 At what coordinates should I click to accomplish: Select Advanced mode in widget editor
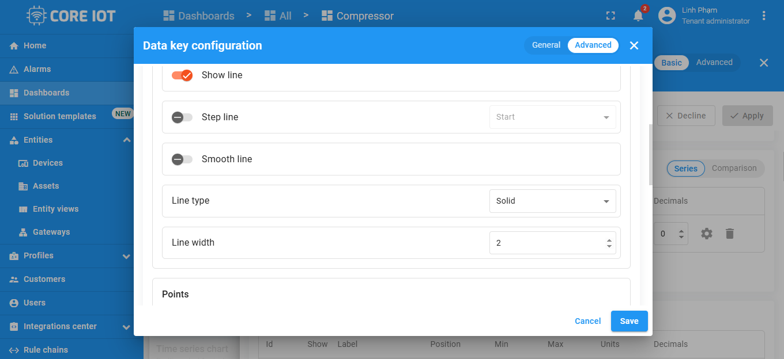point(714,63)
